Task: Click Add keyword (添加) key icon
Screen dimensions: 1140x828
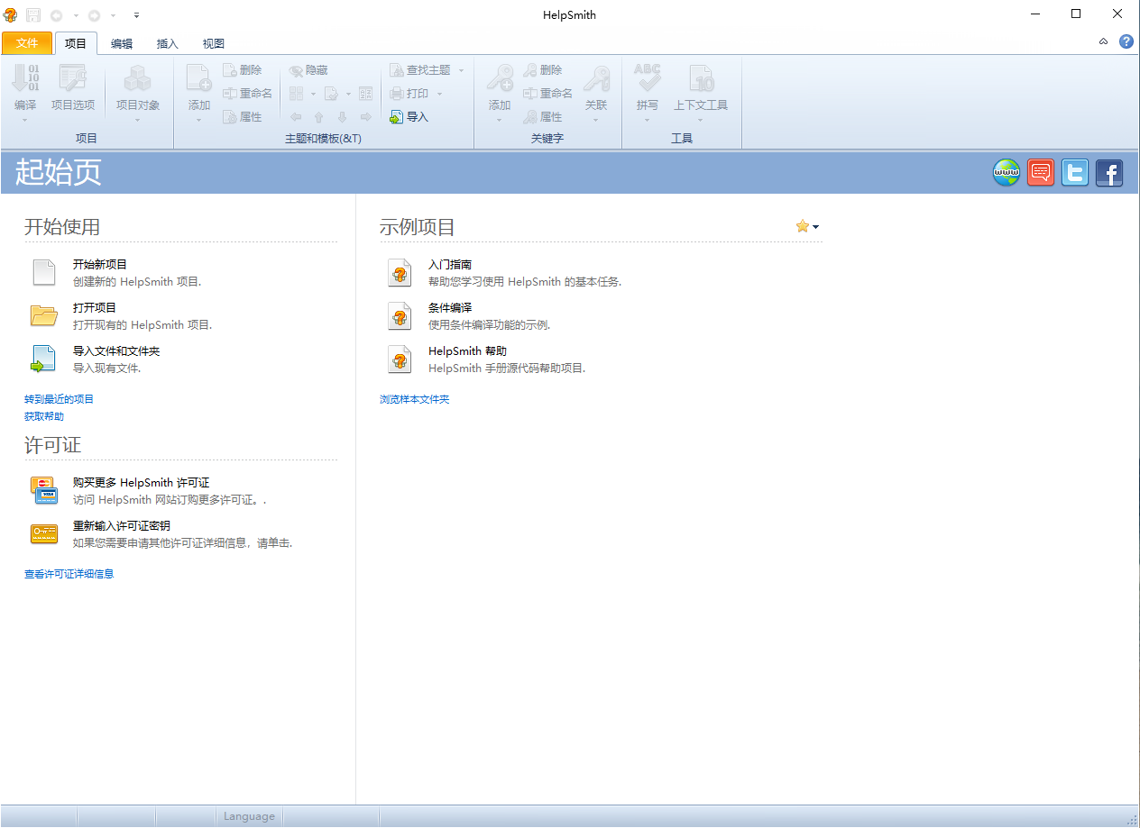Action: click(x=499, y=78)
